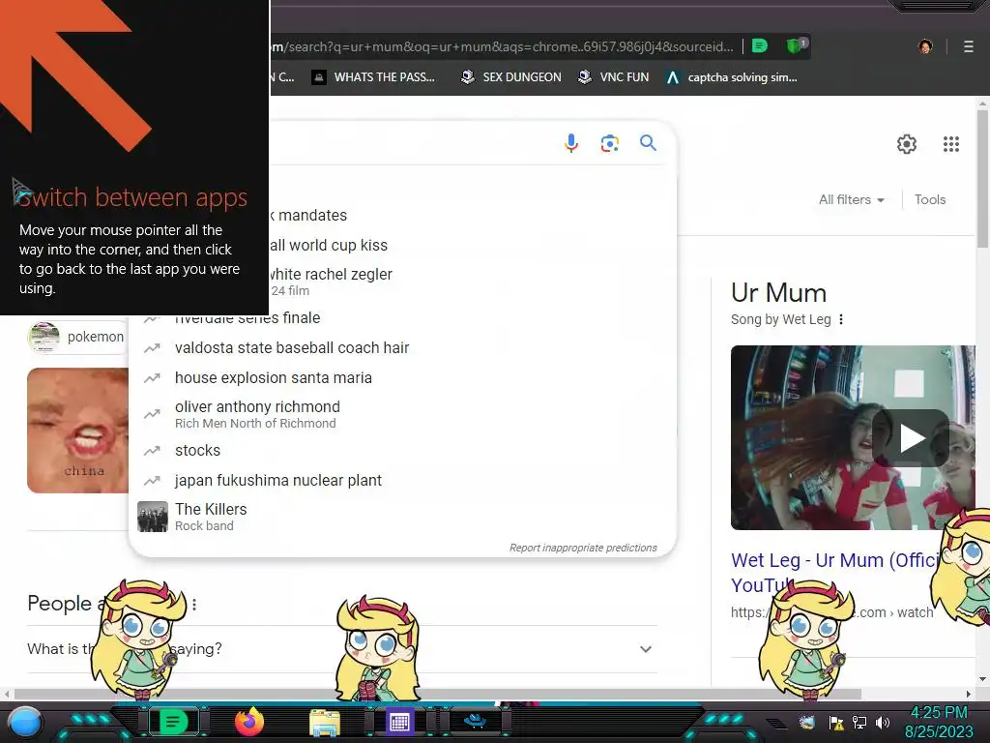Screen dimensions: 990x743
Task: Open more options next to Song by Wet Leg
Action: 841,319
